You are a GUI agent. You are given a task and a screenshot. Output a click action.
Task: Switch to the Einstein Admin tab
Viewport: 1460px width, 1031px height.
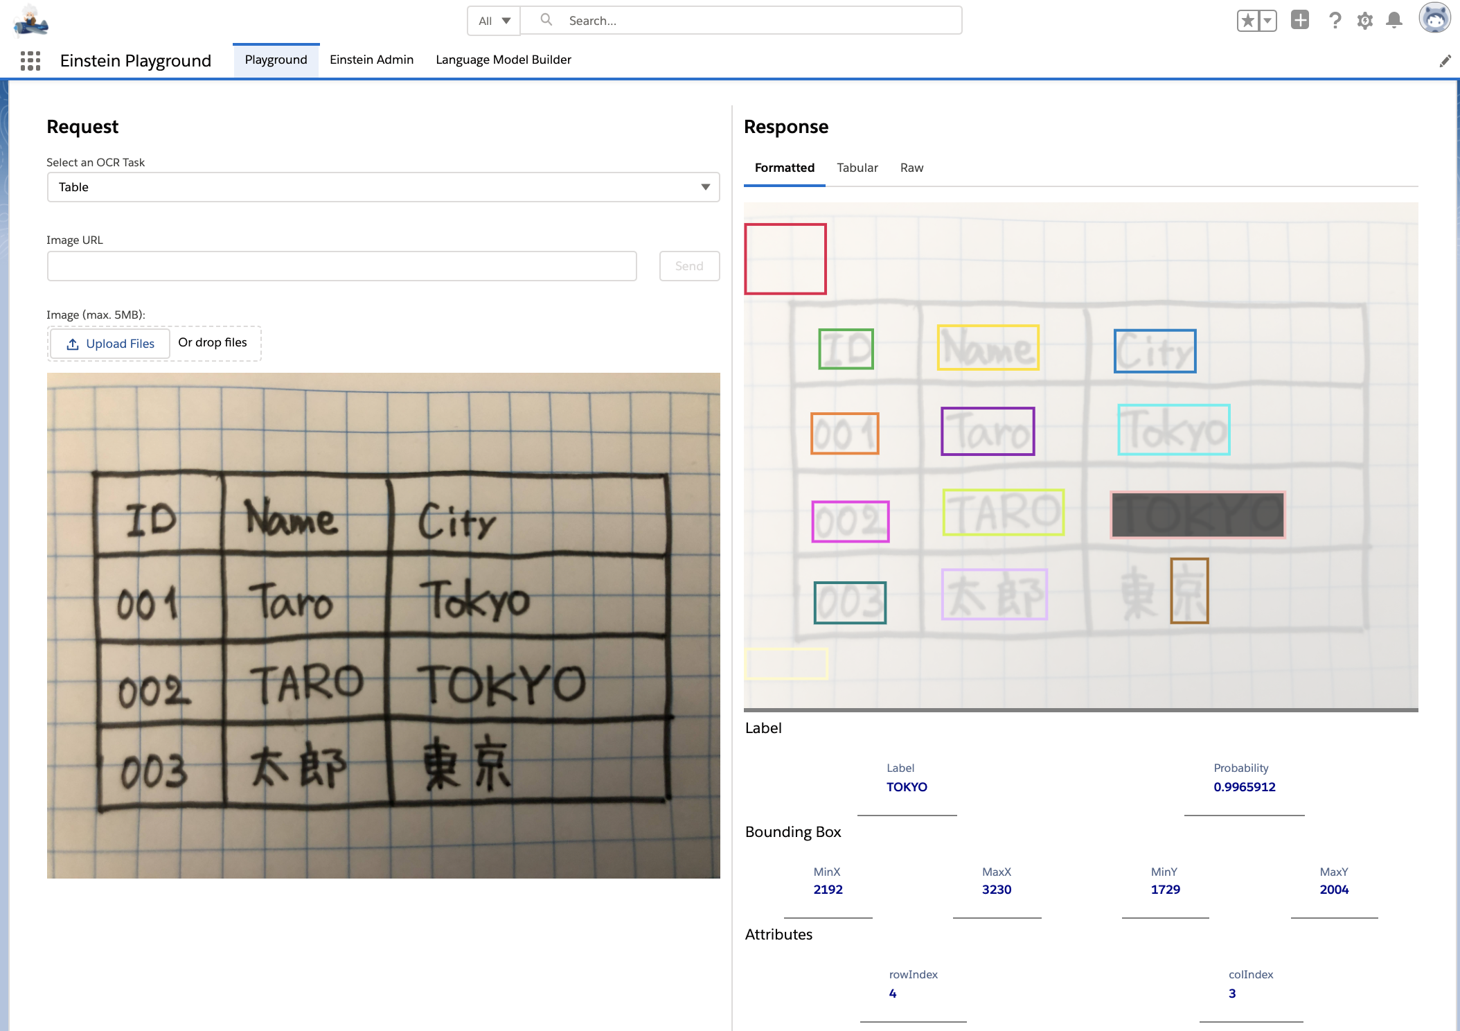pos(371,60)
